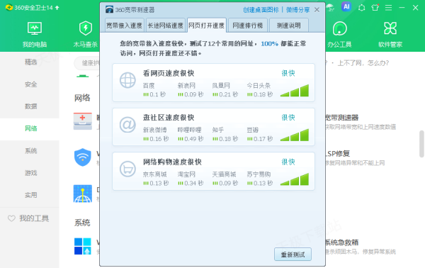Click the main window vertical scrollbar

click(421, 144)
